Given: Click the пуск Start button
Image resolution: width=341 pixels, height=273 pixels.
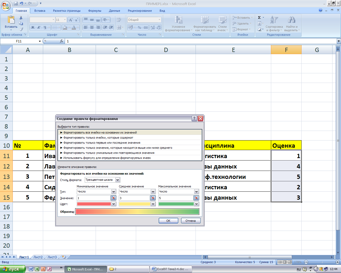Looking at the screenshot, I should 13,269.
